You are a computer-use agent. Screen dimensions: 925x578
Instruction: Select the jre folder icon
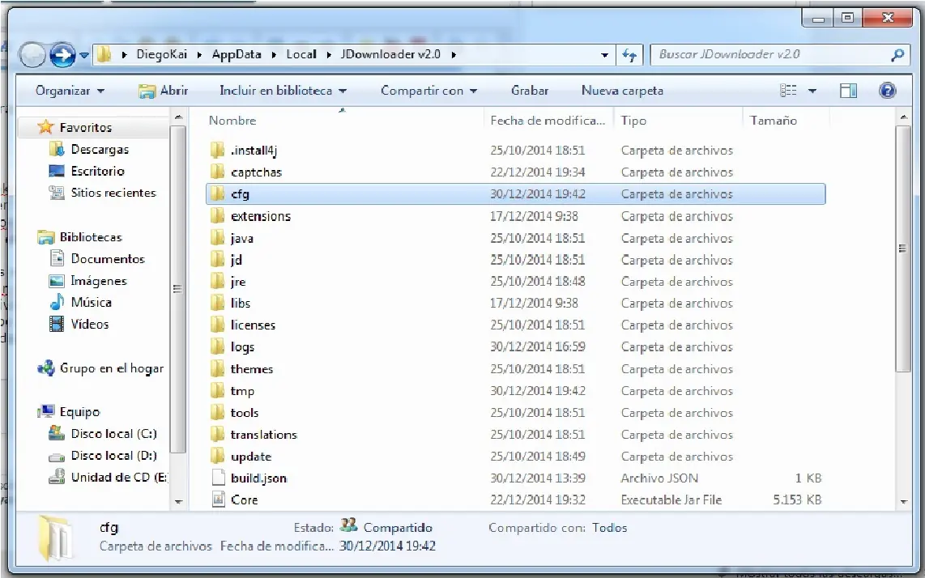[x=218, y=282]
